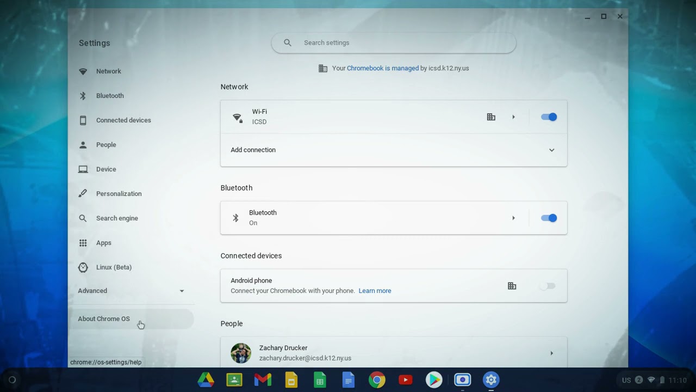The height and width of the screenshot is (392, 696).
Task: Click the Device laptop icon in sidebar
Action: click(83, 169)
